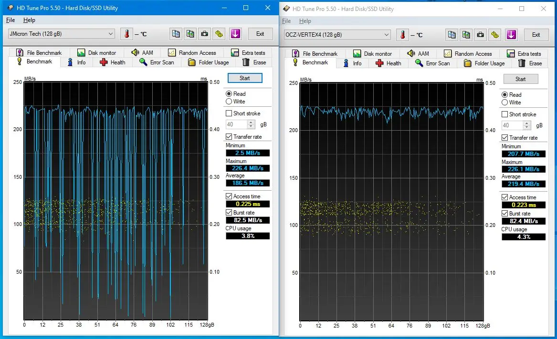Viewport: 557px width, 339px height.
Task: Open the Help menu in JMicron window
Action: [x=29, y=20]
